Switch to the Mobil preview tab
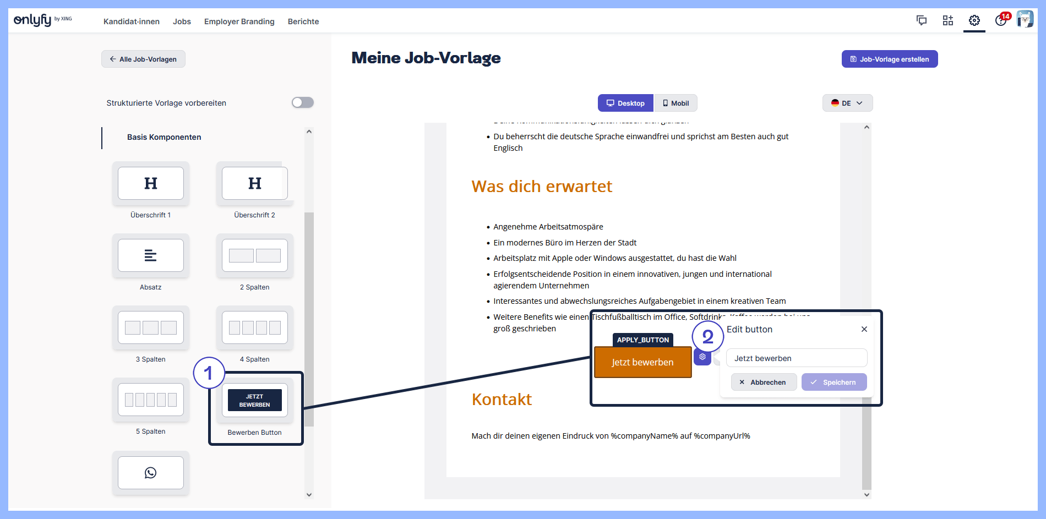This screenshot has height=519, width=1046. click(x=675, y=103)
